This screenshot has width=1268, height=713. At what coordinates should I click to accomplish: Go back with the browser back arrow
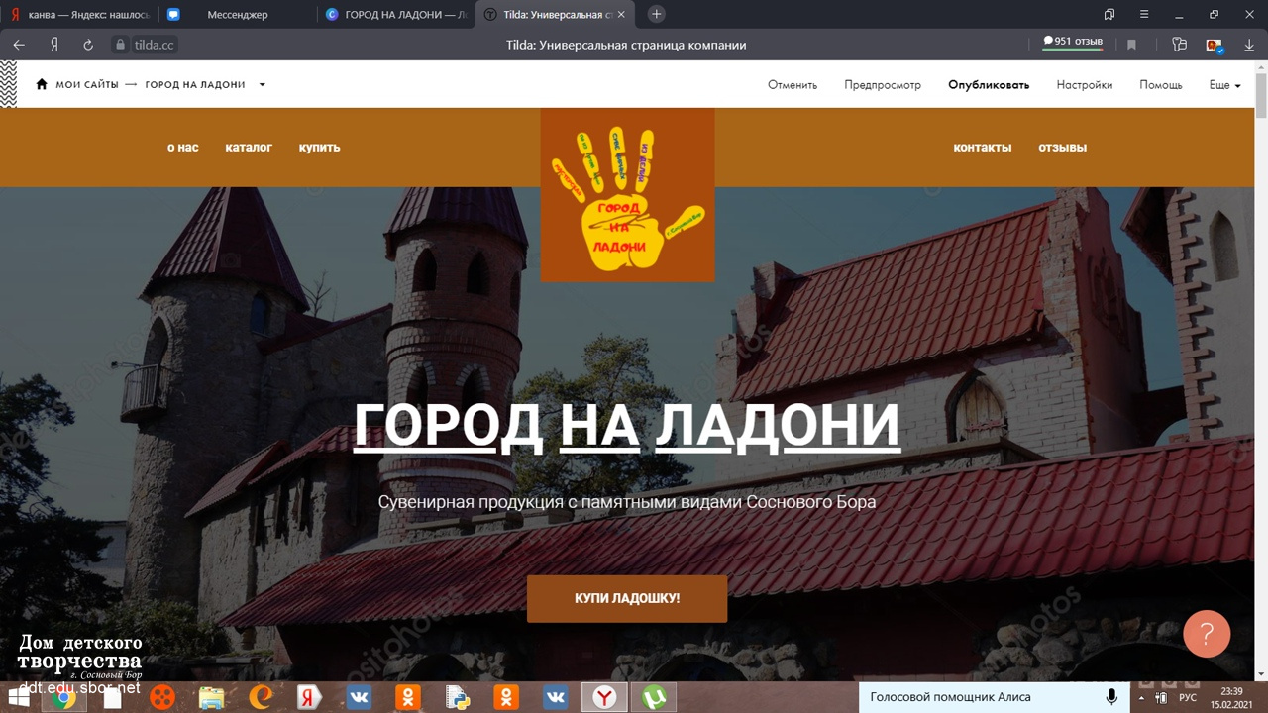click(x=19, y=45)
